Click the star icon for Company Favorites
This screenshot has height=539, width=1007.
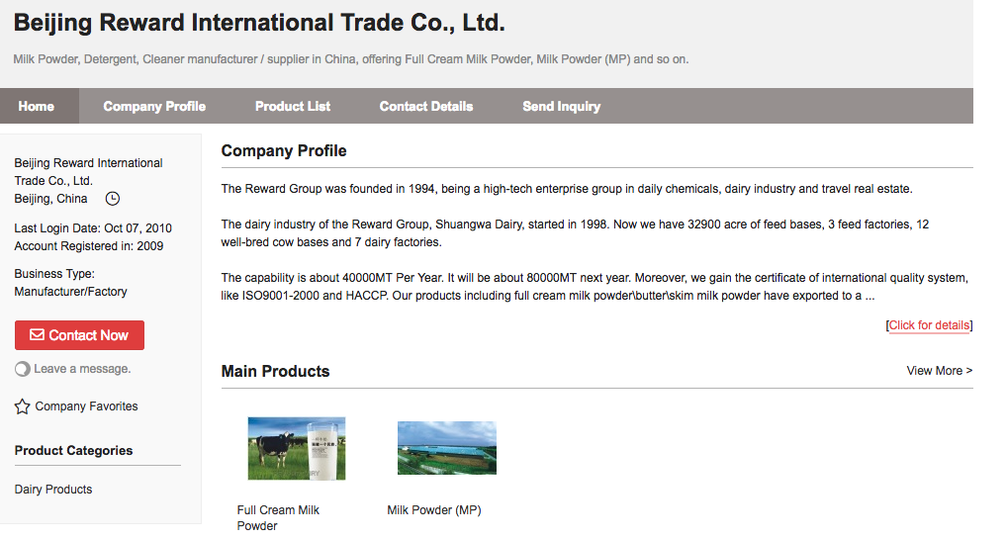click(x=23, y=406)
